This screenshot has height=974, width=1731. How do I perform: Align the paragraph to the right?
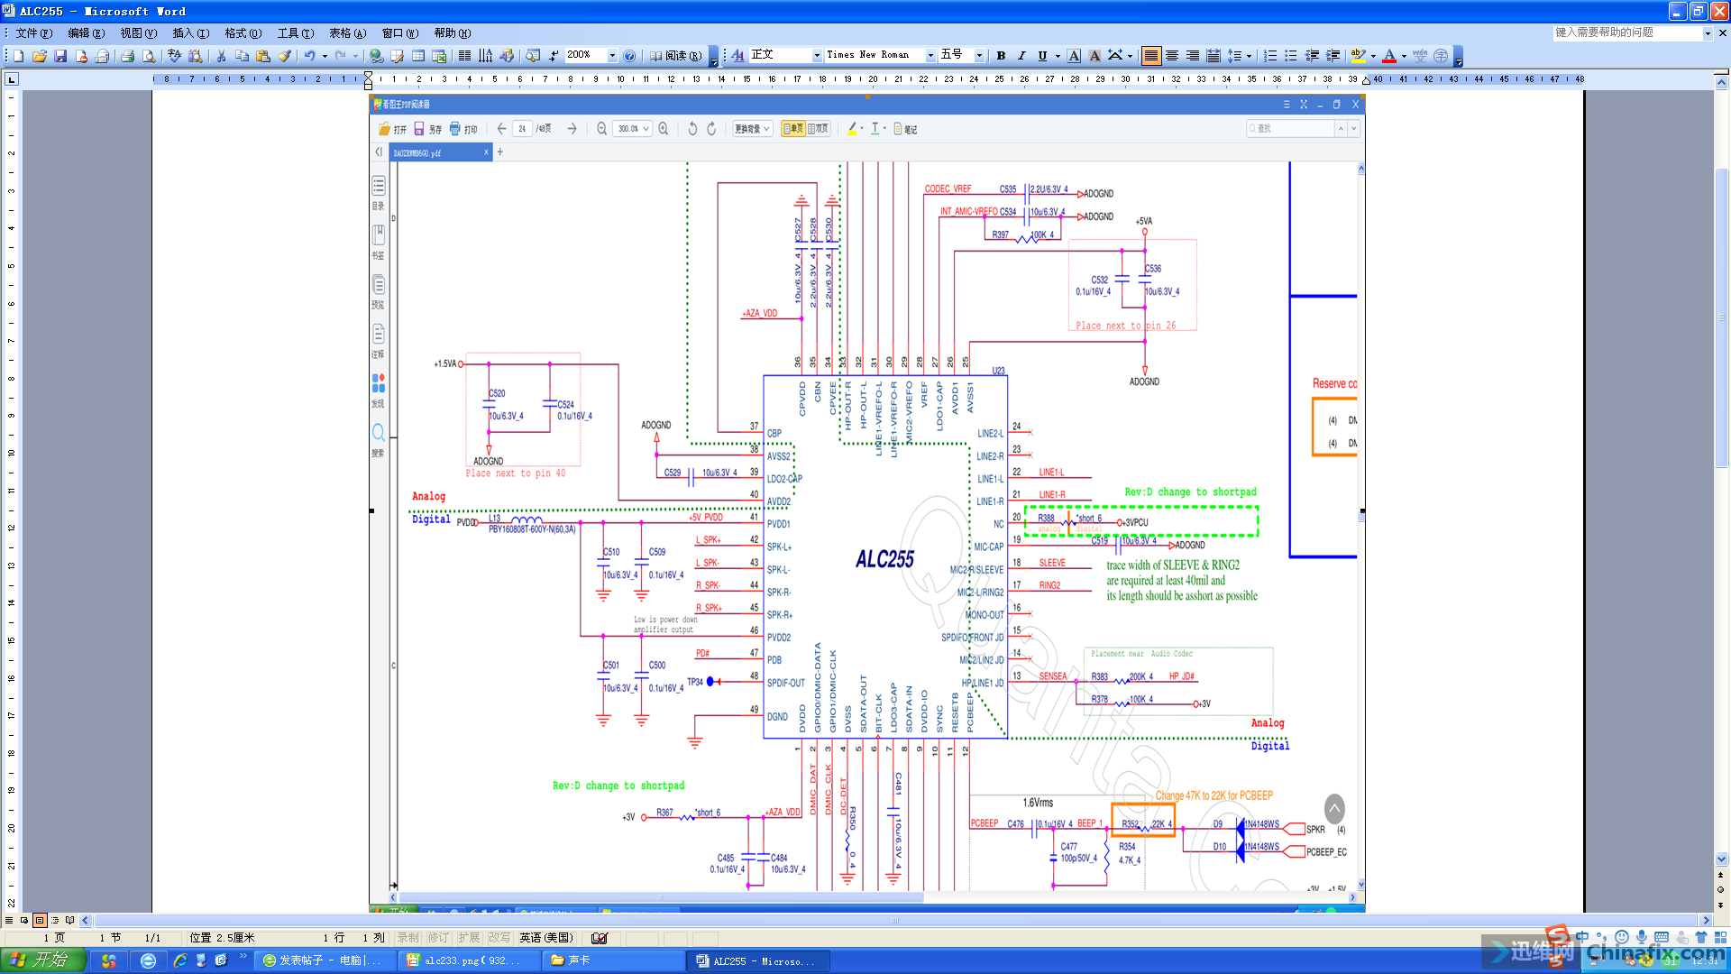point(1193,56)
